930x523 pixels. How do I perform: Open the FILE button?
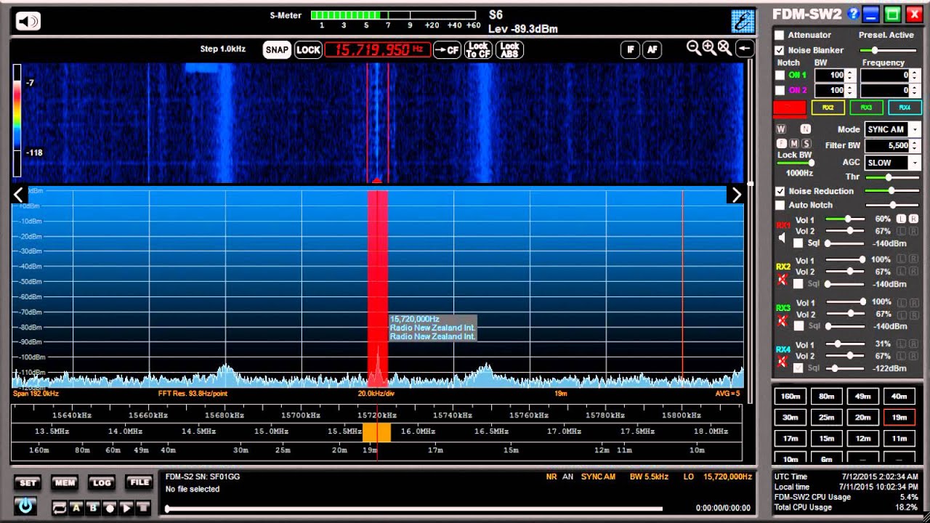point(138,482)
